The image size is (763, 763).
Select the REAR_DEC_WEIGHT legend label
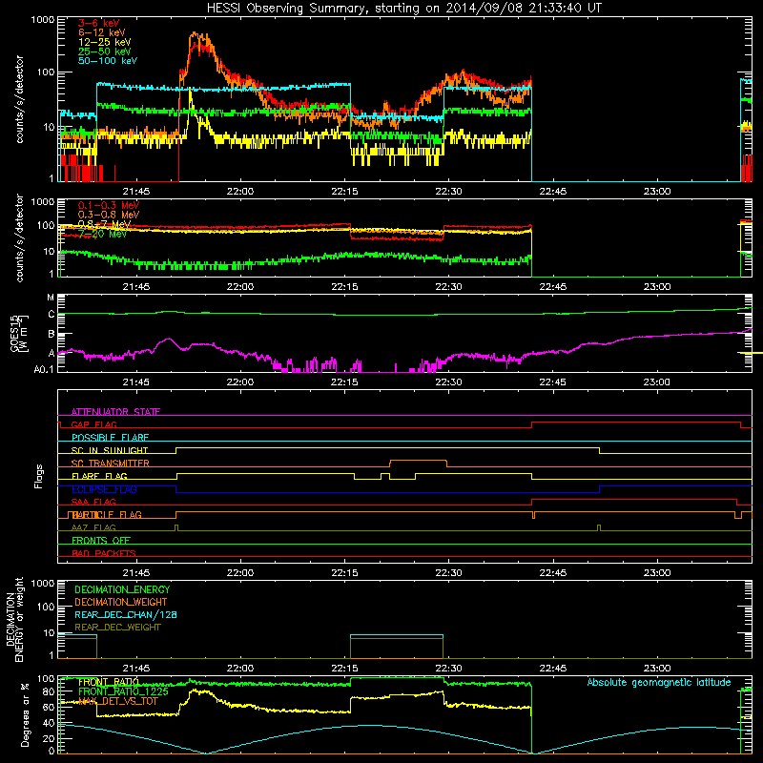(117, 628)
